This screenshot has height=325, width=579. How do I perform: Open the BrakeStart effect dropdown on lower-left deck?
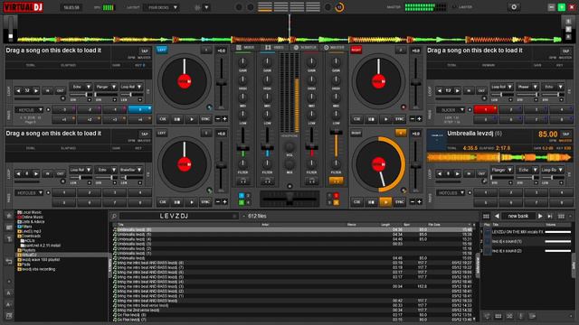131,170
